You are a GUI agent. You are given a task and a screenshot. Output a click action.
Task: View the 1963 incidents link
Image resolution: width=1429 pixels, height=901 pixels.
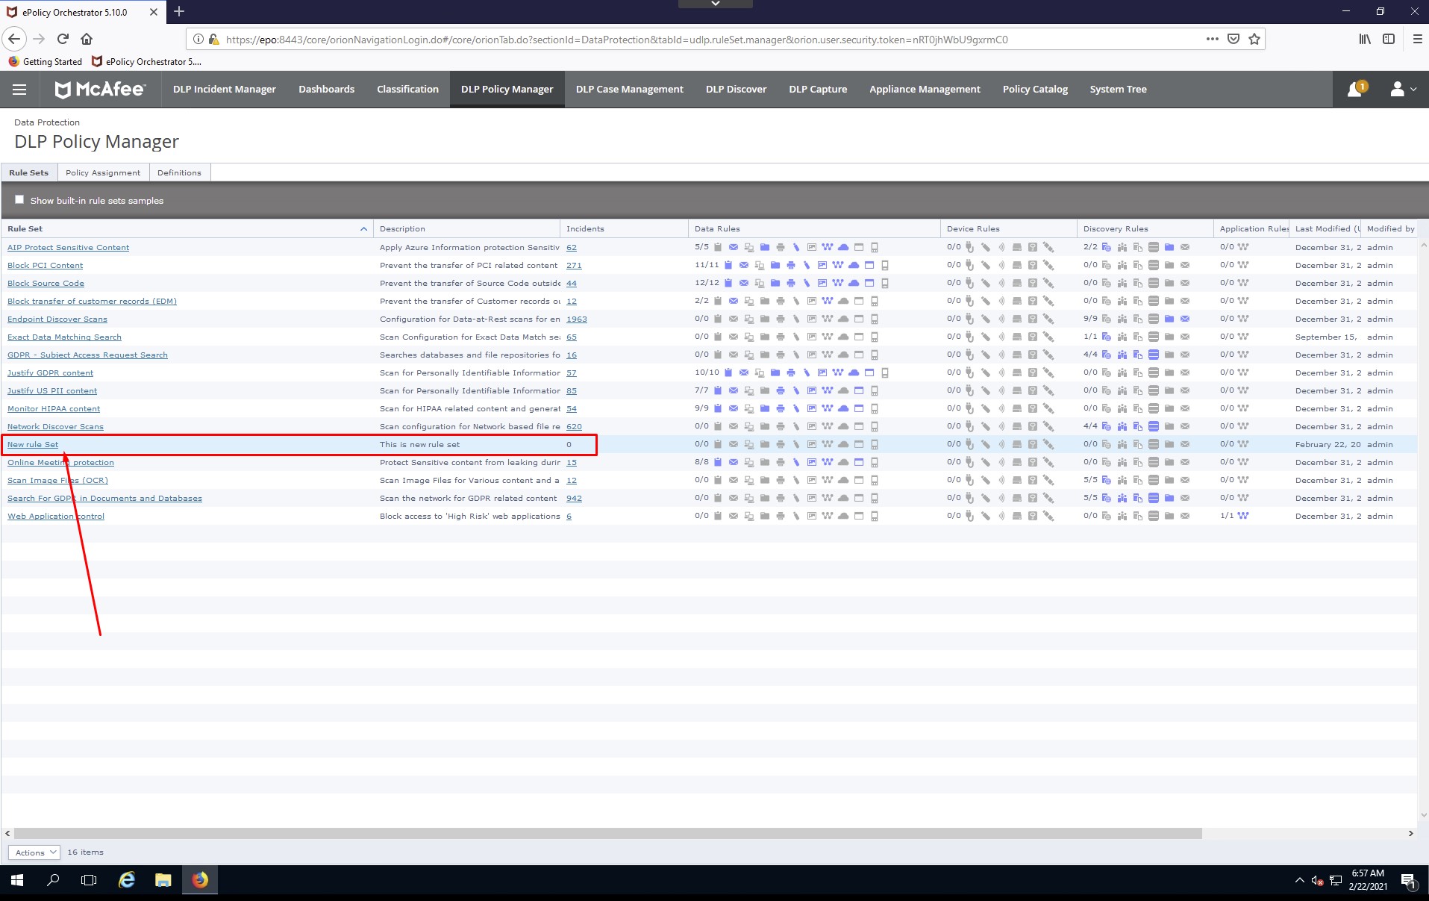click(576, 319)
